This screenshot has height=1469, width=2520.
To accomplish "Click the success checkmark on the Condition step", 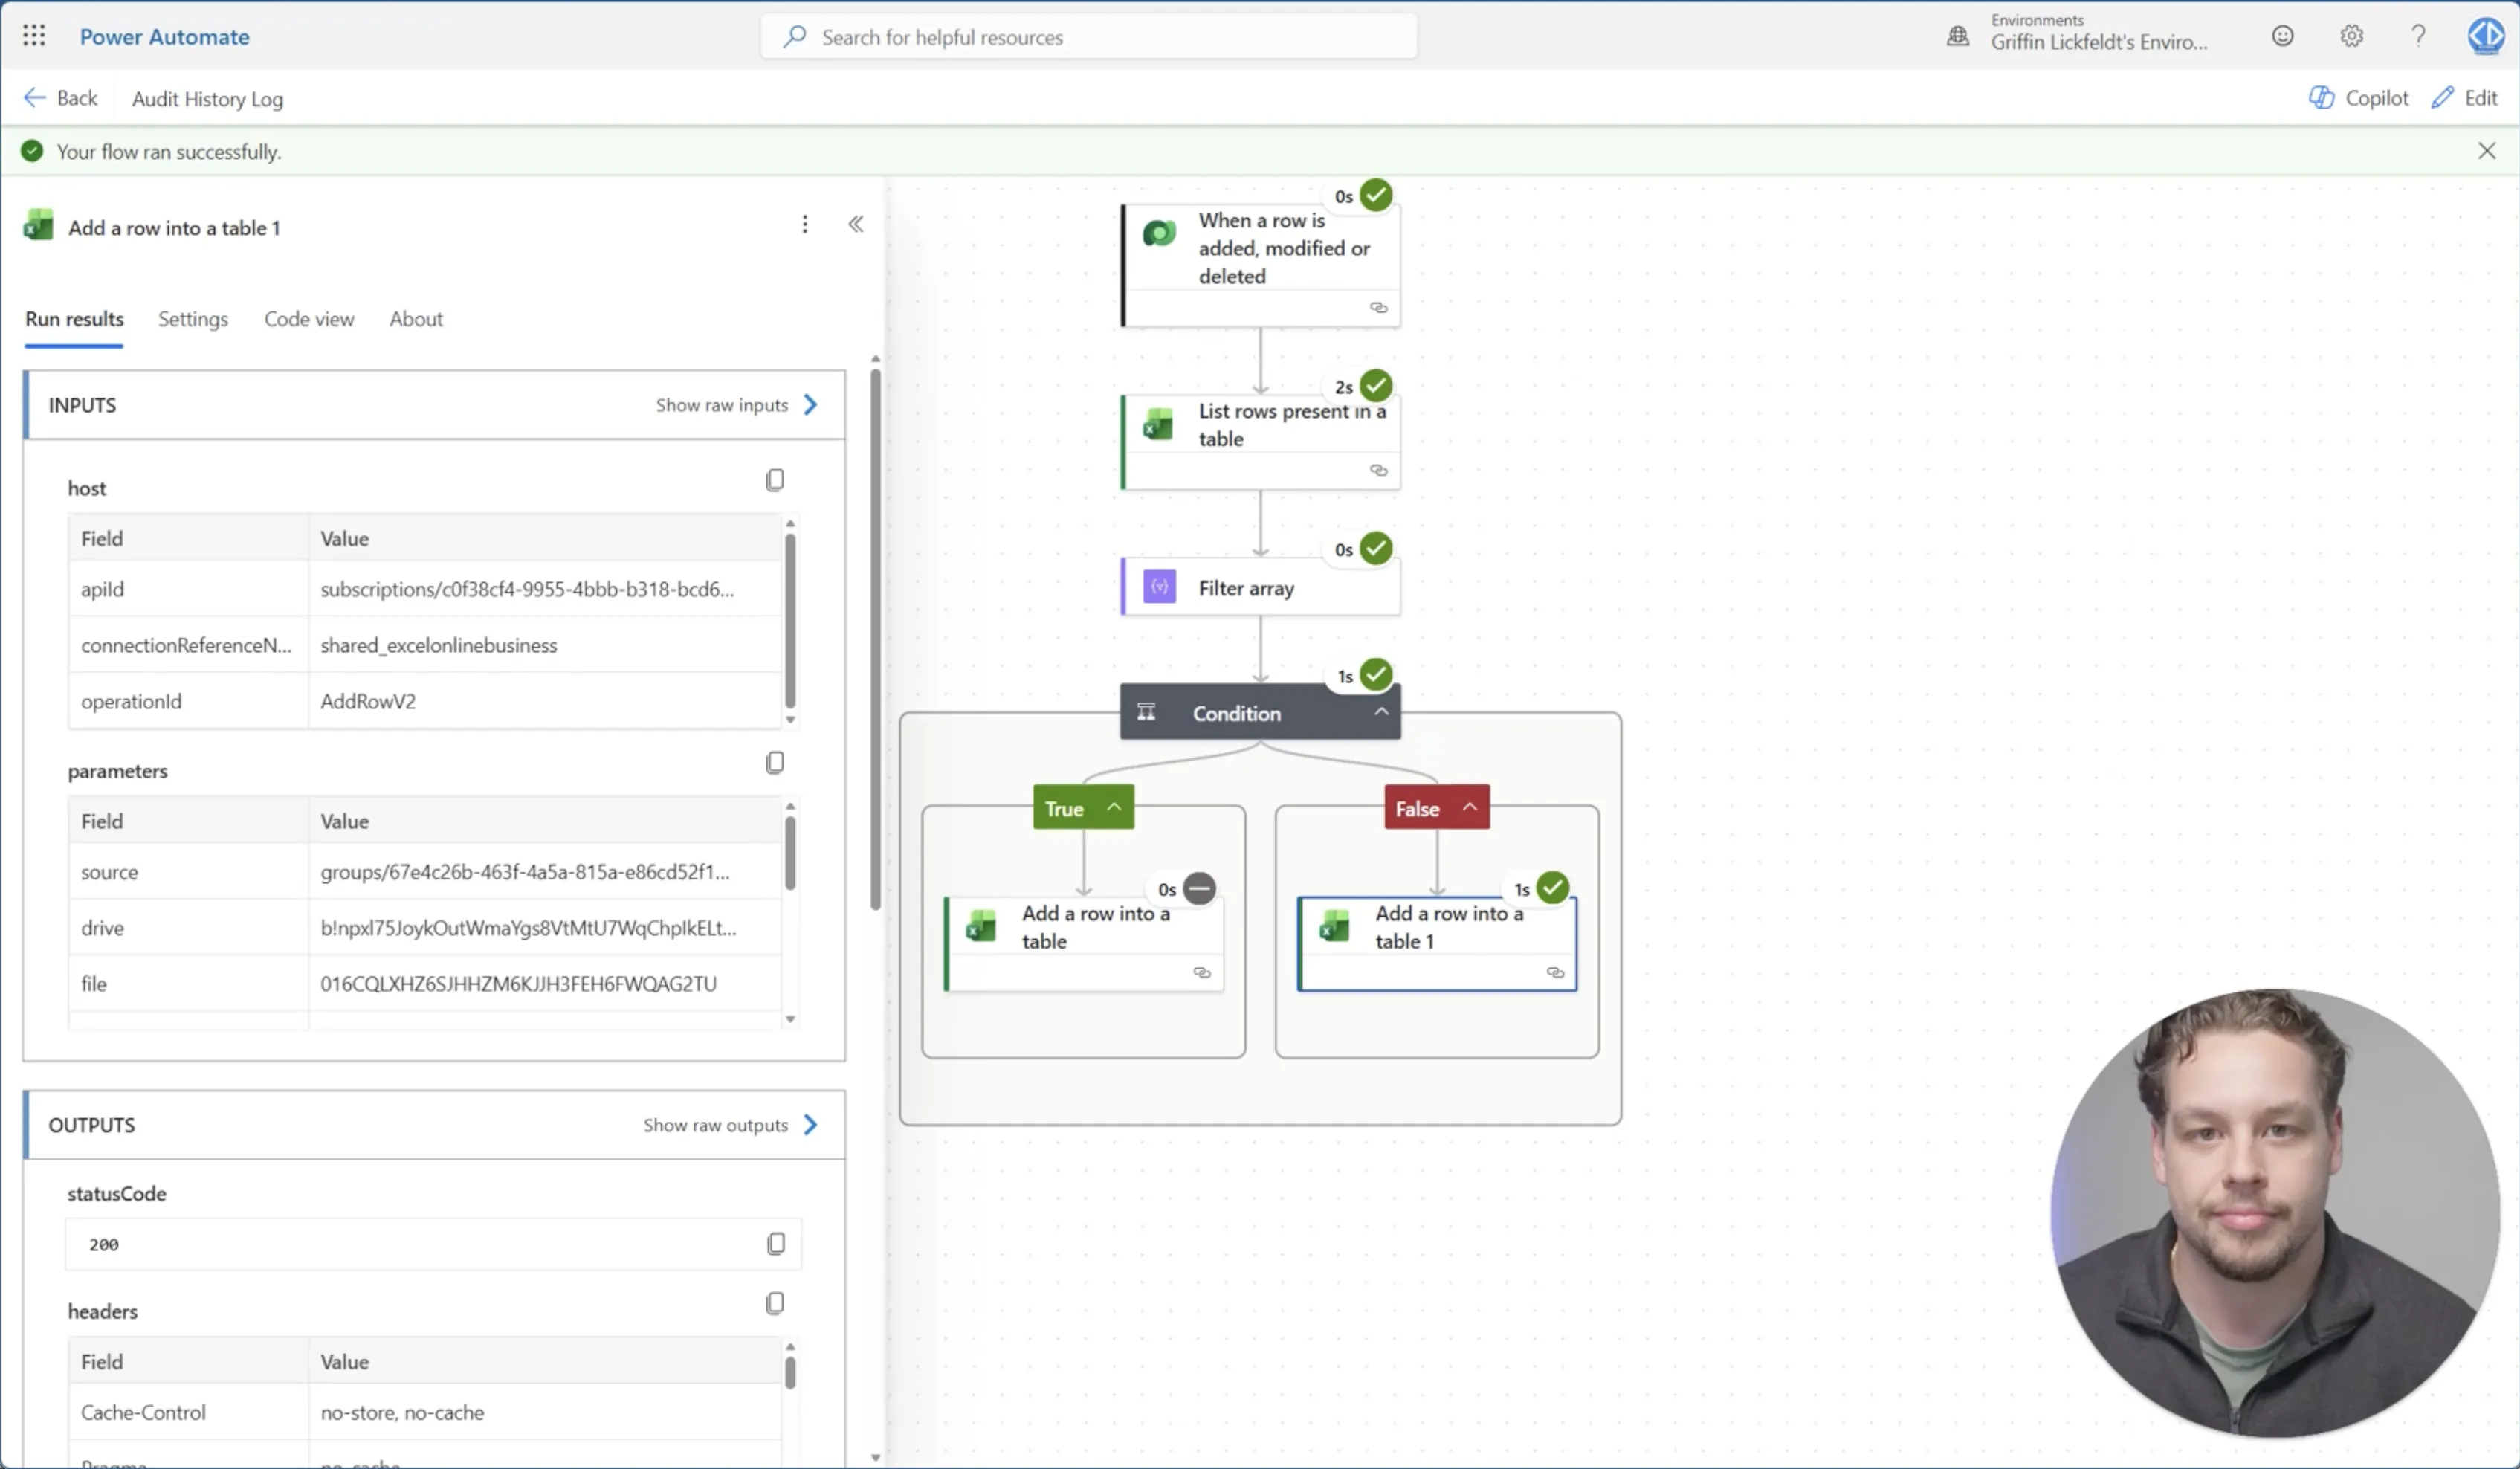I will 1376,675.
